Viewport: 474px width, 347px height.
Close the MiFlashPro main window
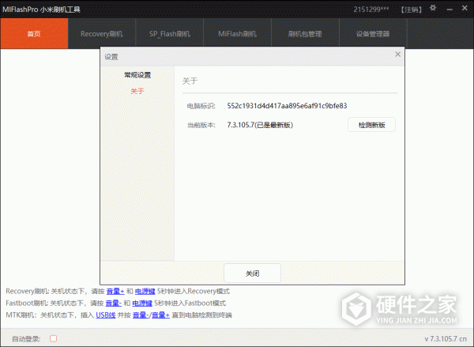465,8
